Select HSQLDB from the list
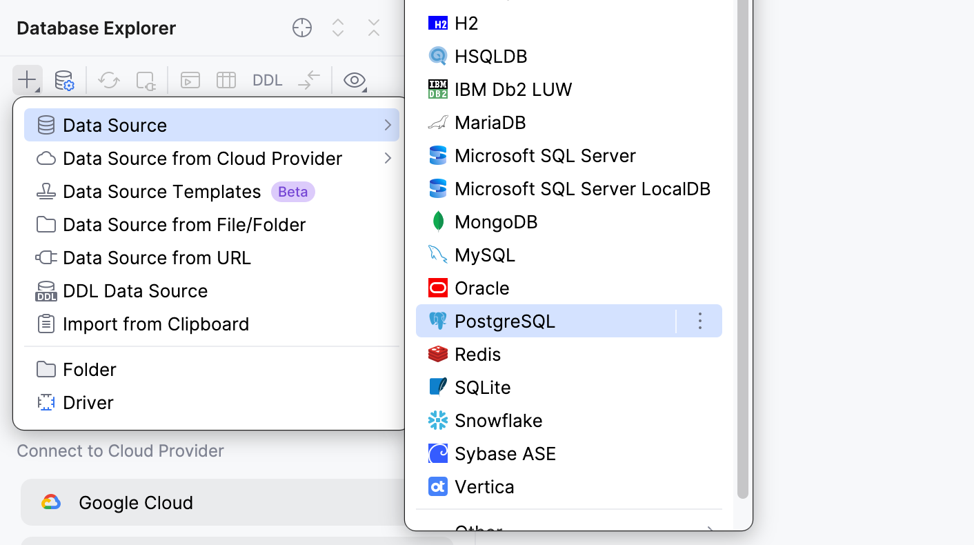 point(569,56)
